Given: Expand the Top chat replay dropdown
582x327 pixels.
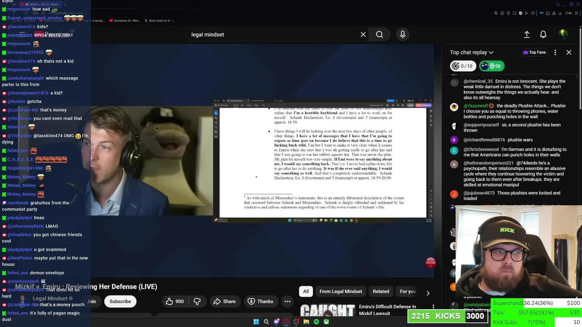Looking at the screenshot, I should 472,52.
